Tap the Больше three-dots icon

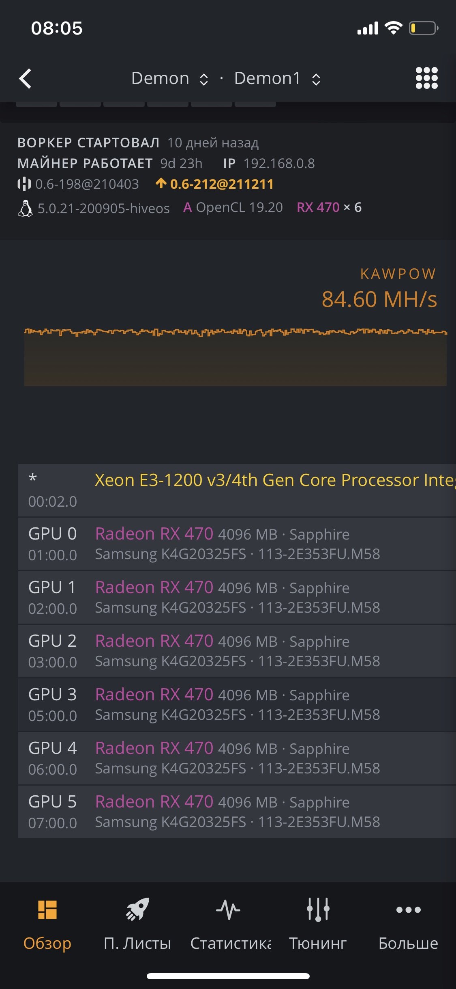pyautogui.click(x=408, y=910)
